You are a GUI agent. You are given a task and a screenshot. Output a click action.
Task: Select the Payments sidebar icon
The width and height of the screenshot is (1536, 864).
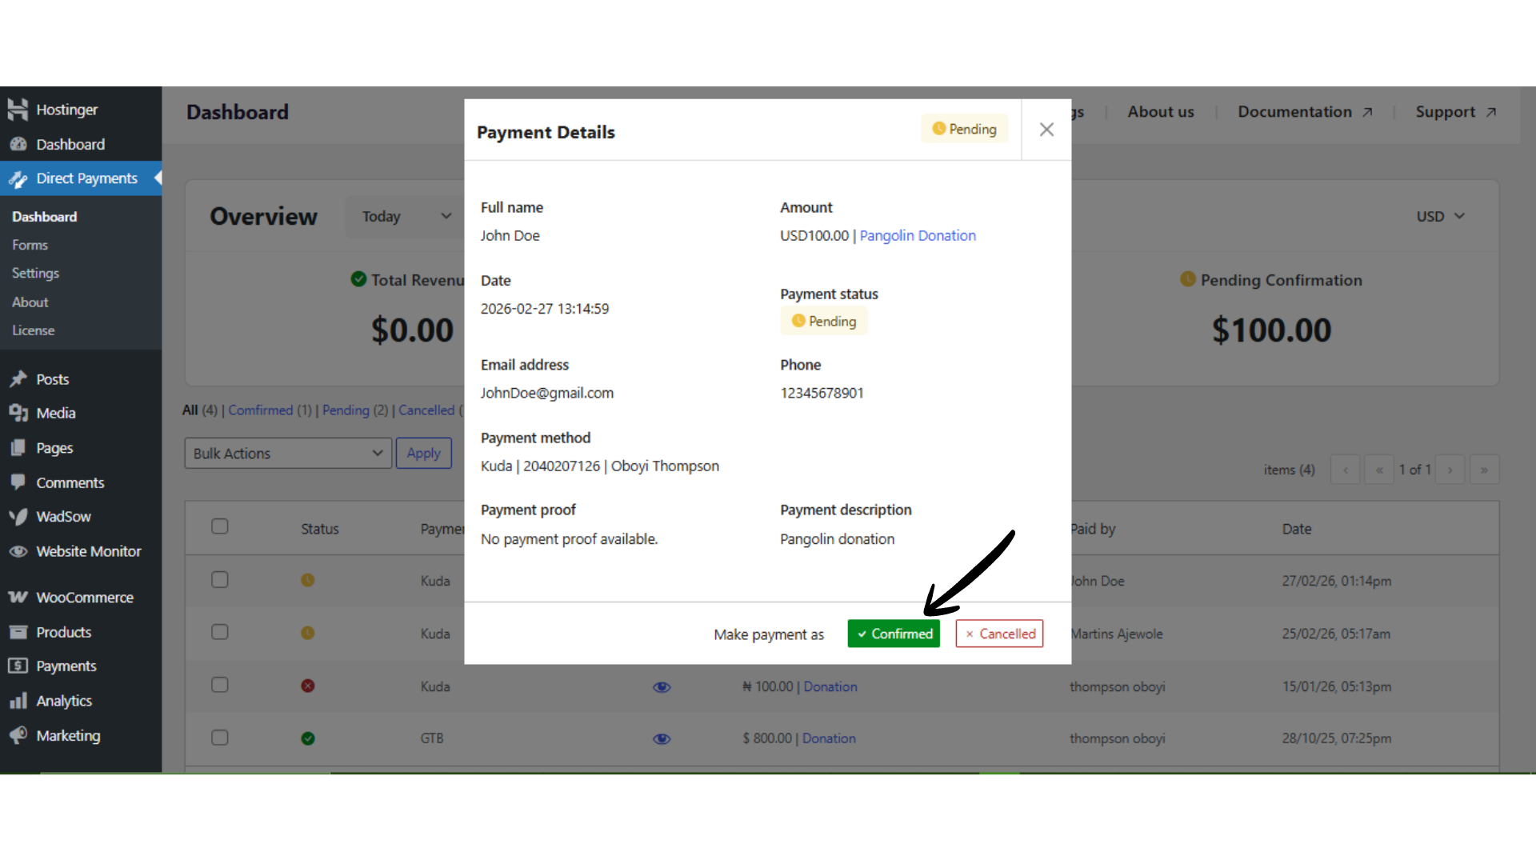[x=18, y=666]
